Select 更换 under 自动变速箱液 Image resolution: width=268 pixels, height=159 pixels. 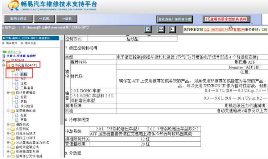(24, 102)
